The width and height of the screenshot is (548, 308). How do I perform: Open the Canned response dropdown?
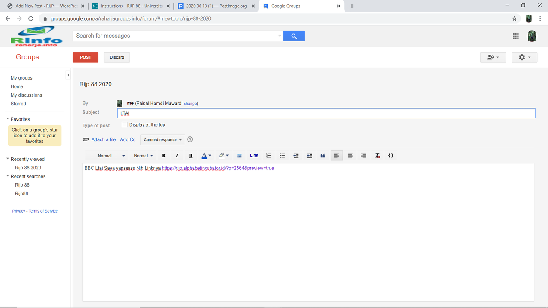click(x=163, y=140)
